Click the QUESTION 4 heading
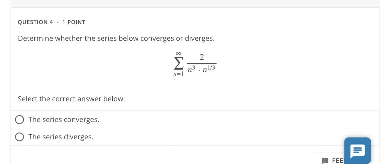This screenshot has width=384, height=164. (x=35, y=22)
